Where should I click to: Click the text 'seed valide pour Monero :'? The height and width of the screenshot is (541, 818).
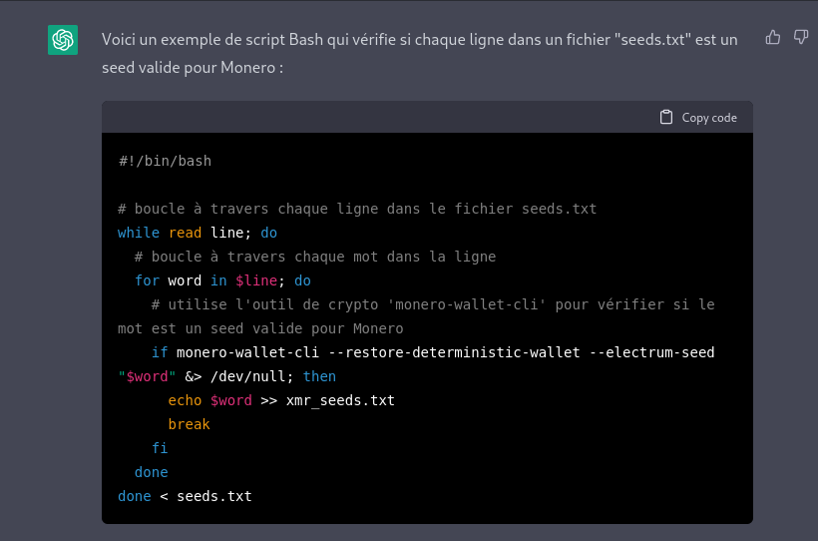click(x=193, y=68)
